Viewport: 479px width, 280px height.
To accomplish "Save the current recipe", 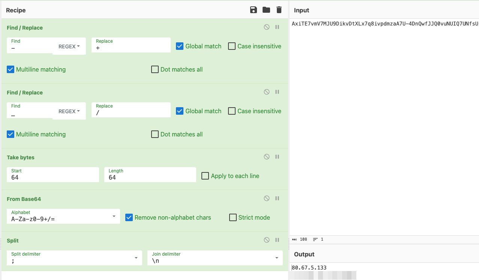I will [x=253, y=10].
